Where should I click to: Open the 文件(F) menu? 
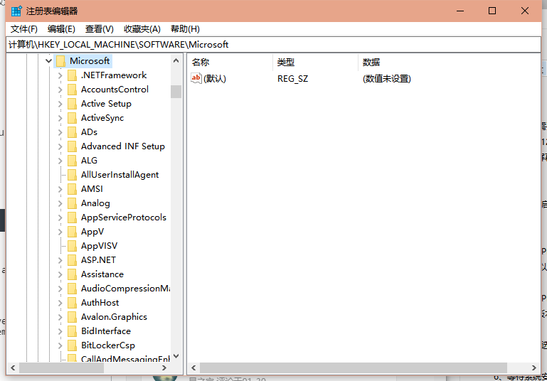pyautogui.click(x=23, y=29)
